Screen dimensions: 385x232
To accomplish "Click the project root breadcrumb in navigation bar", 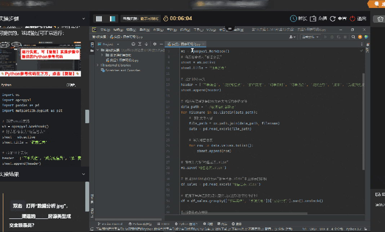I will [x=99, y=37].
